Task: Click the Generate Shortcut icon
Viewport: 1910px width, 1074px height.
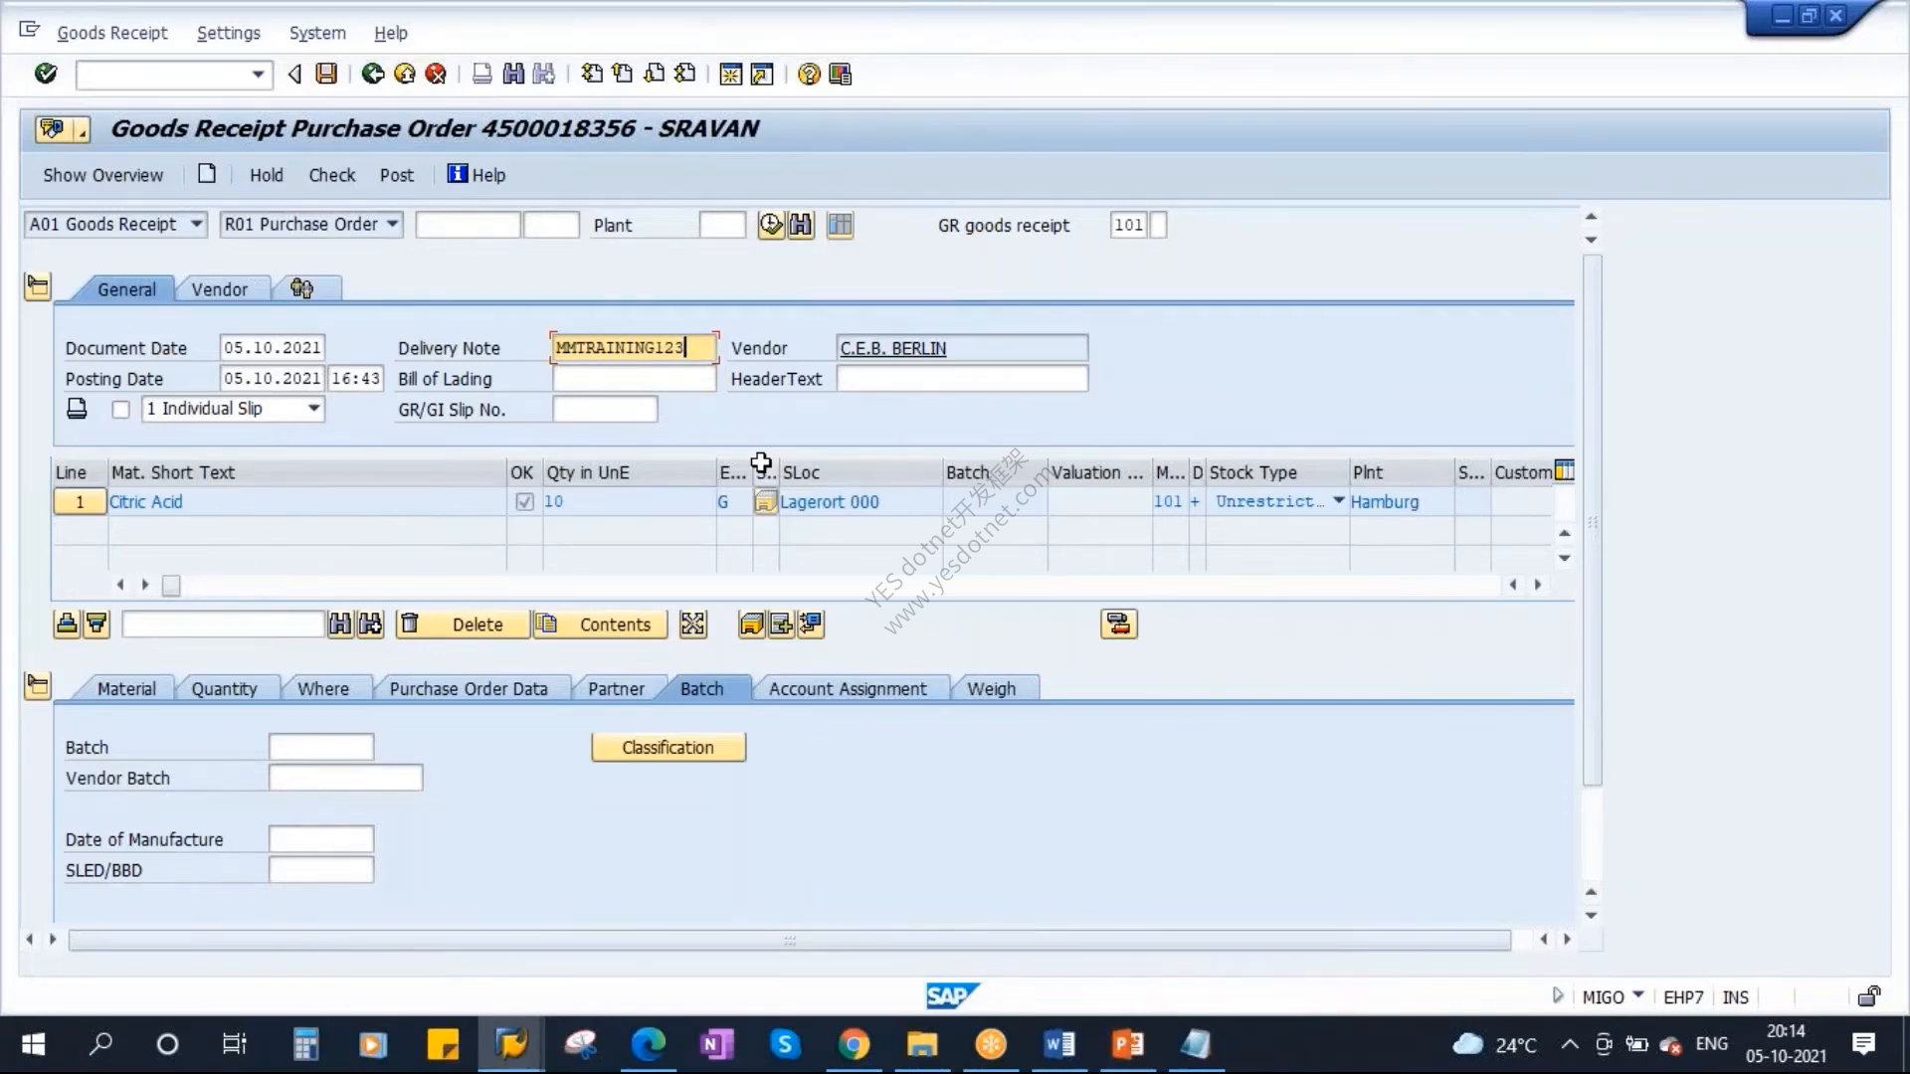Action: coord(762,75)
